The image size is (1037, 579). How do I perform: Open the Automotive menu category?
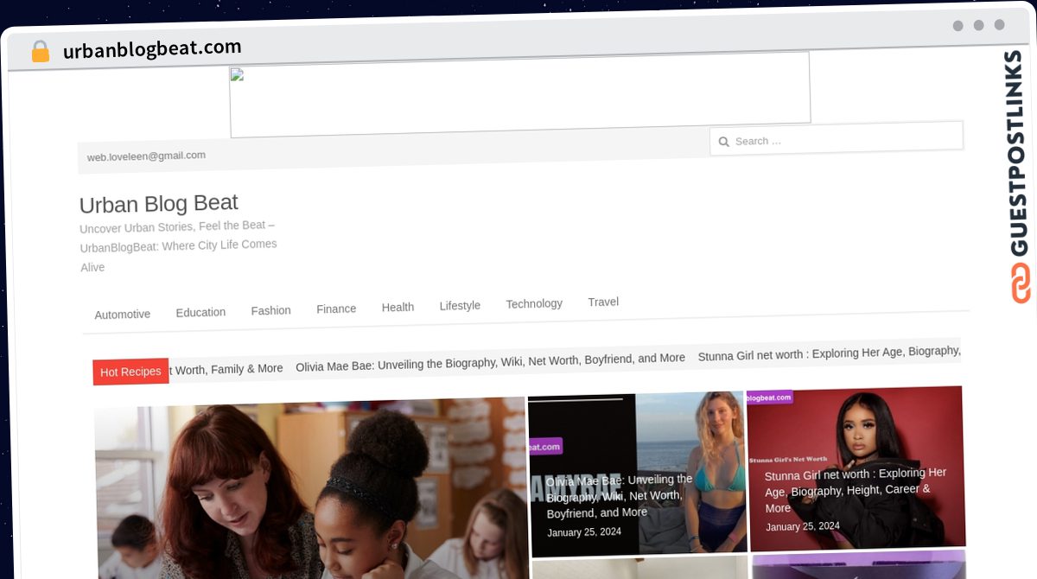pos(123,315)
